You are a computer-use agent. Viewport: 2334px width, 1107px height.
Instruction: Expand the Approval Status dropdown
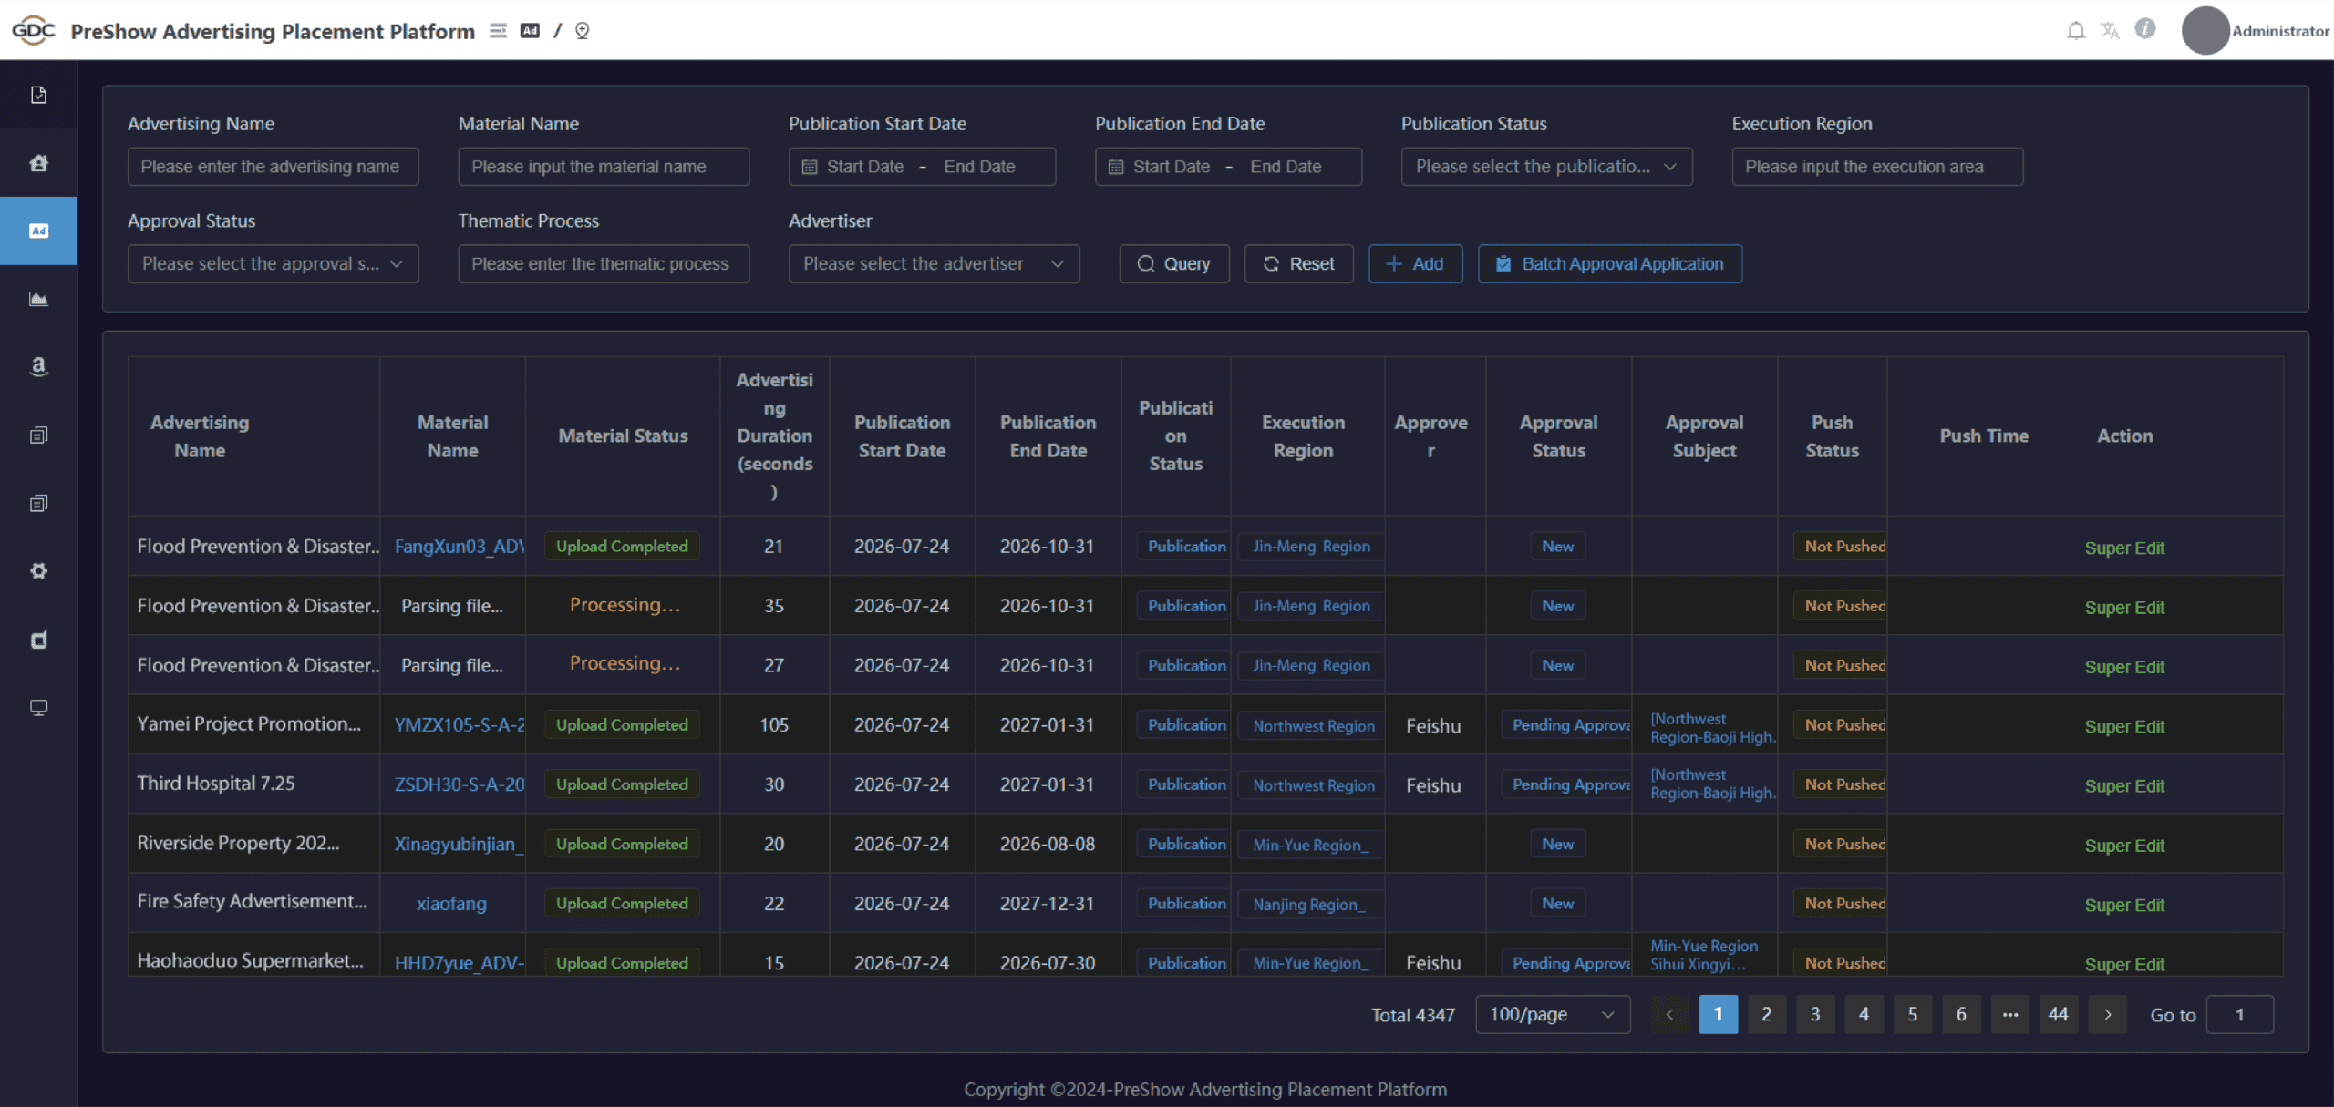pyautogui.click(x=273, y=264)
